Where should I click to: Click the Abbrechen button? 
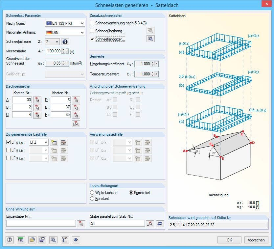point(256,240)
